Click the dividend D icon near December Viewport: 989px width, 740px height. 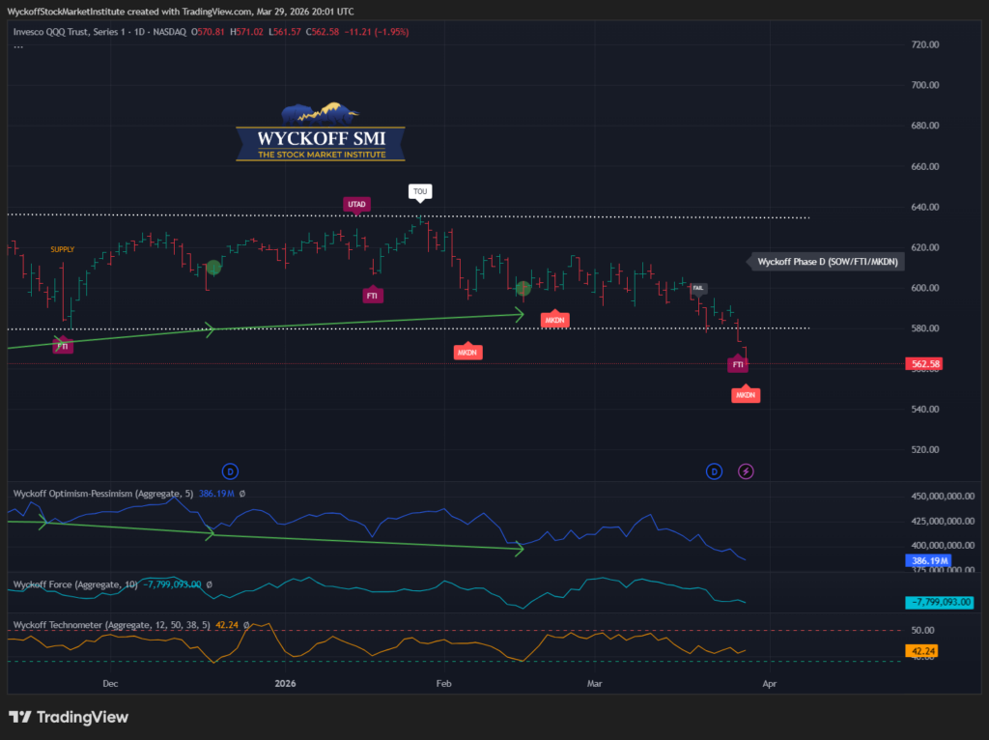(230, 470)
